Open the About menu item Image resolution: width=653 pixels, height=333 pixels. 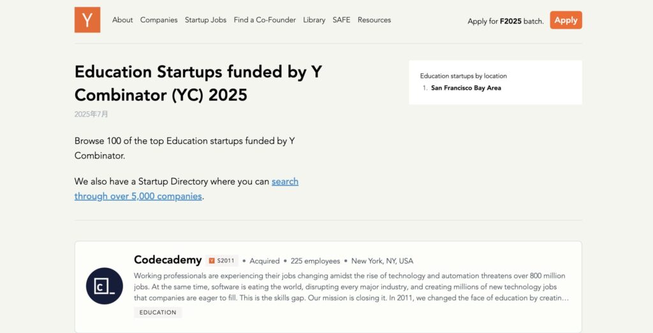click(122, 20)
